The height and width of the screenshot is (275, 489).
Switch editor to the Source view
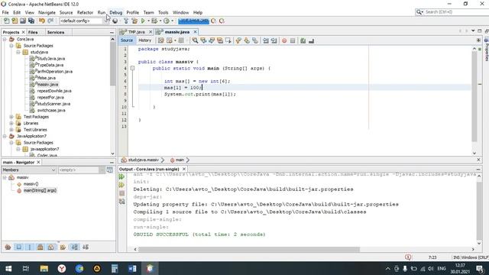pos(127,40)
